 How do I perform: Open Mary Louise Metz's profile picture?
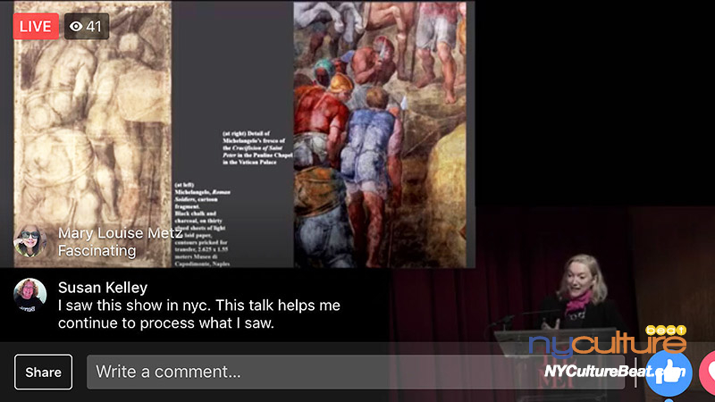tap(30, 241)
